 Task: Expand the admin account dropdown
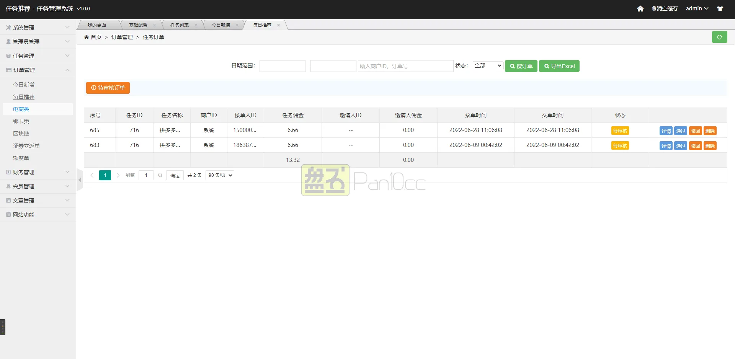tap(697, 8)
